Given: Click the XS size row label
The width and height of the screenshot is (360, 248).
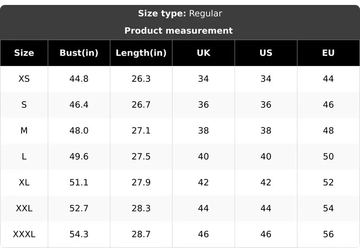Looking at the screenshot, I should coord(24,79).
